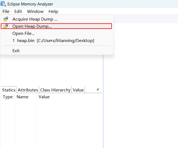Click the Open Heap Dump folder icon
Viewport: 178px width, 148px height.
click(6, 26)
